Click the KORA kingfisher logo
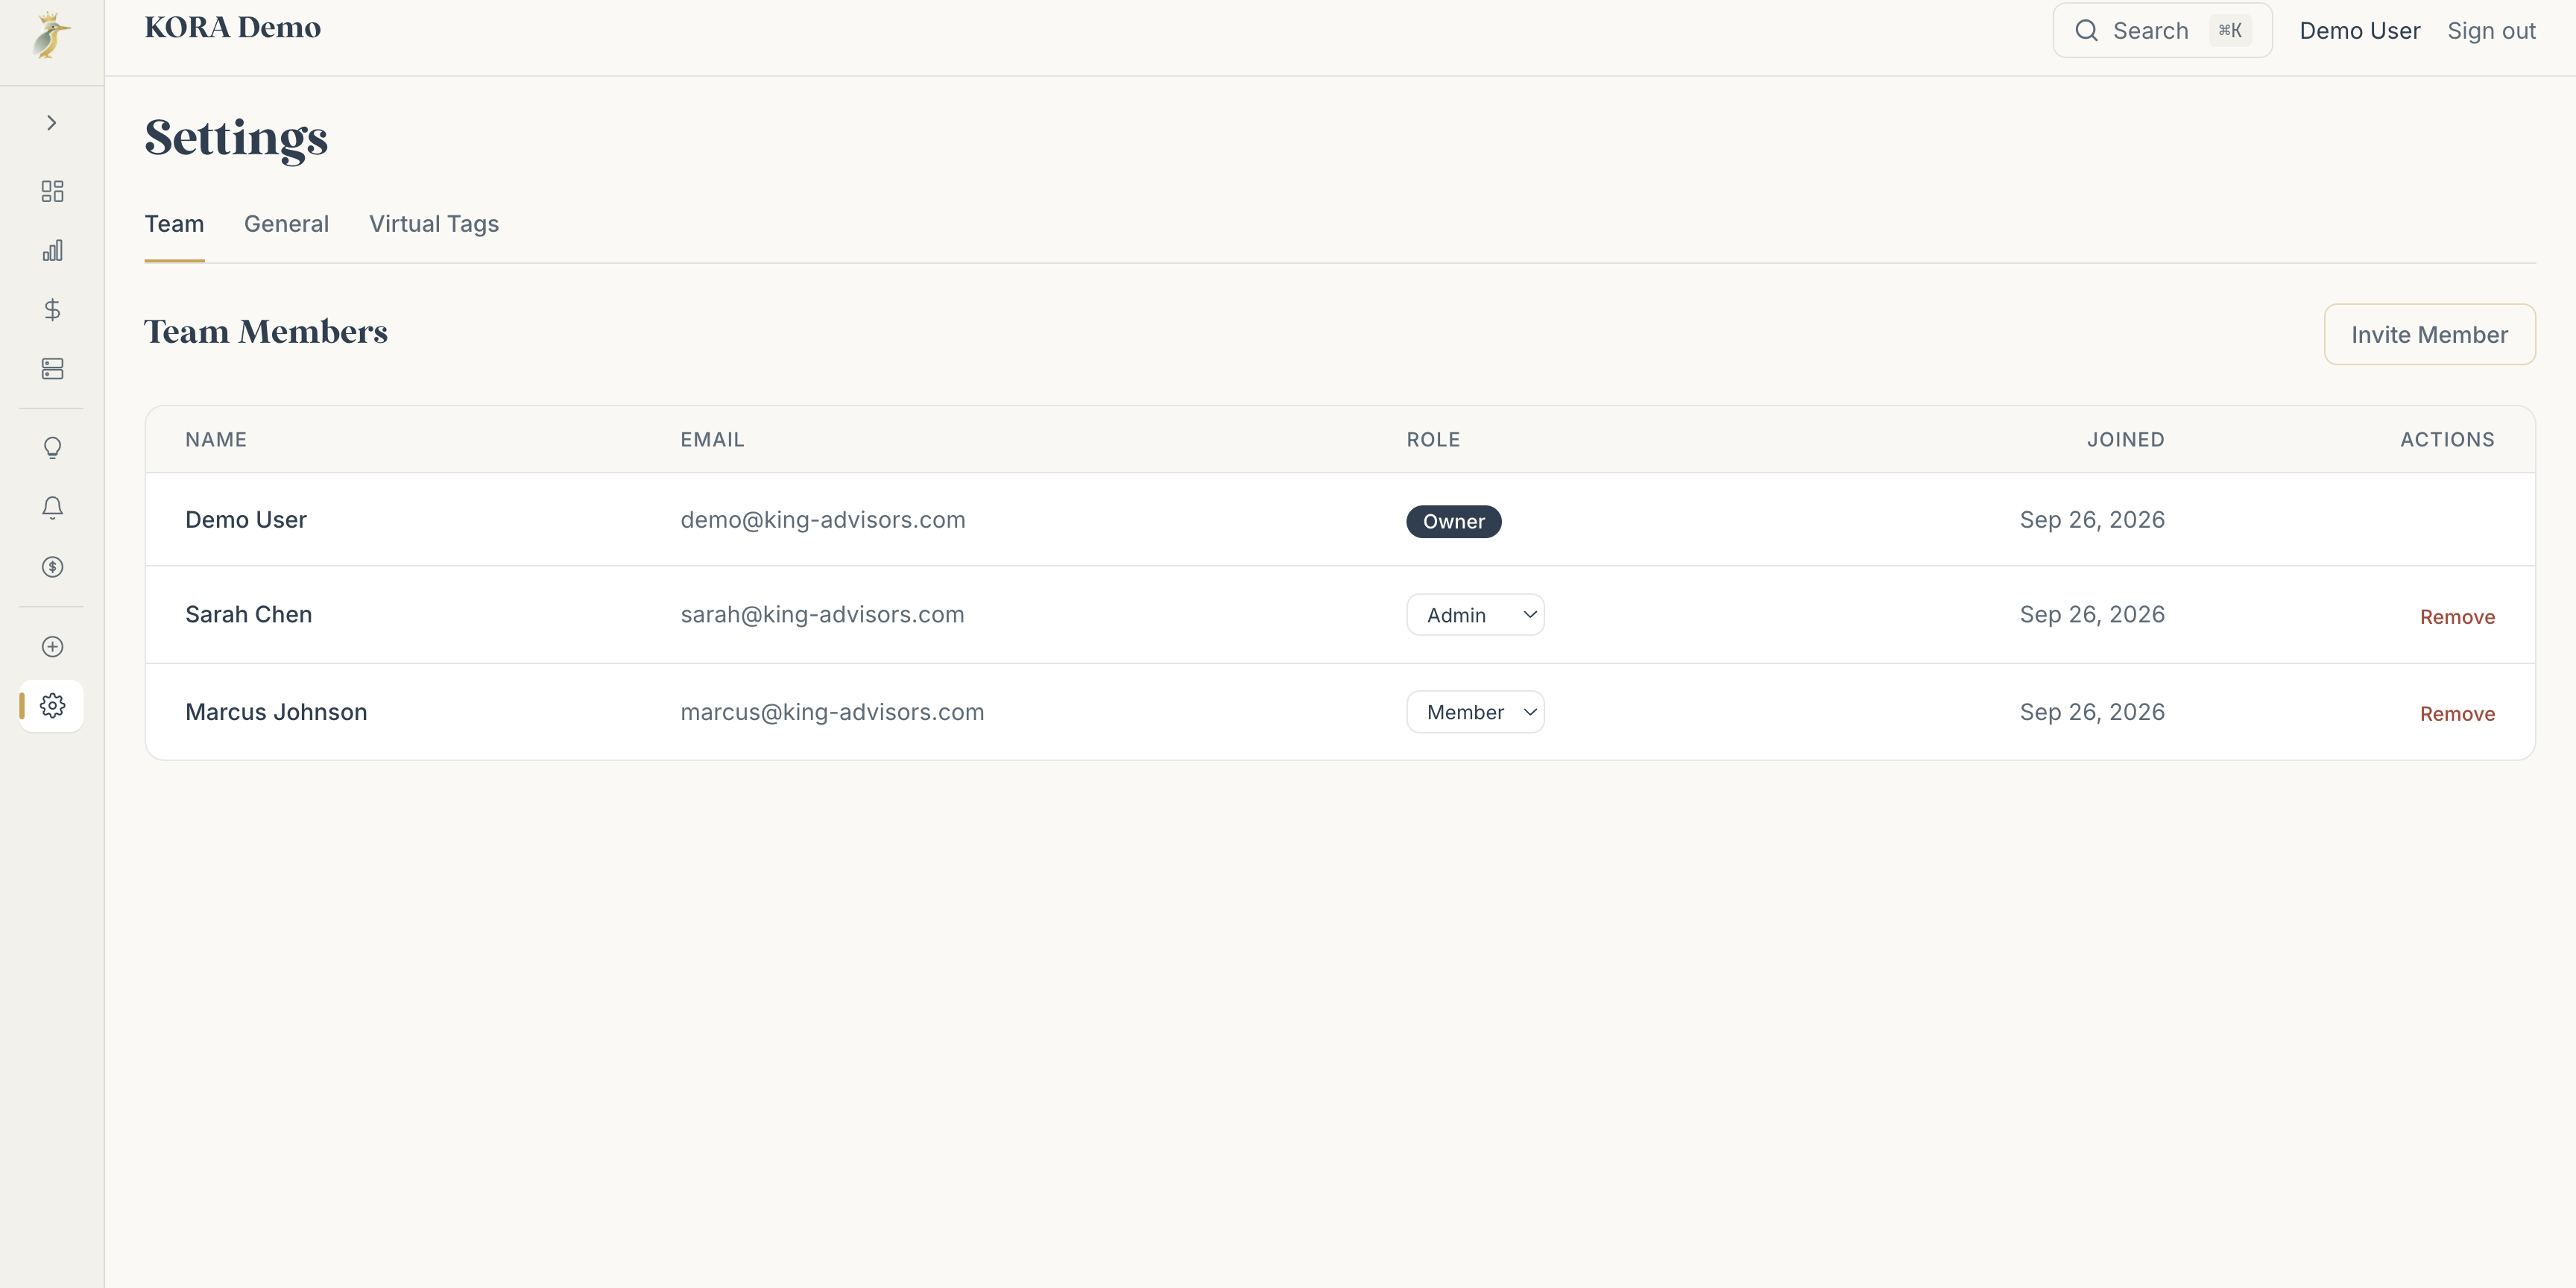The image size is (2576, 1288). click(x=51, y=36)
